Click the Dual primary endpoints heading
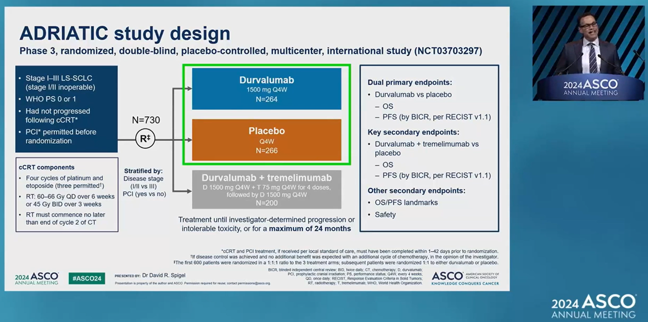This screenshot has width=648, height=322. [410, 82]
